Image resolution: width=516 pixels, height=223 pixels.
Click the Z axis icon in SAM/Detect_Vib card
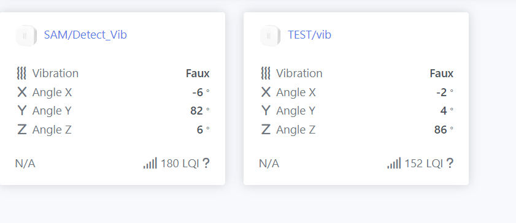pyautogui.click(x=21, y=130)
